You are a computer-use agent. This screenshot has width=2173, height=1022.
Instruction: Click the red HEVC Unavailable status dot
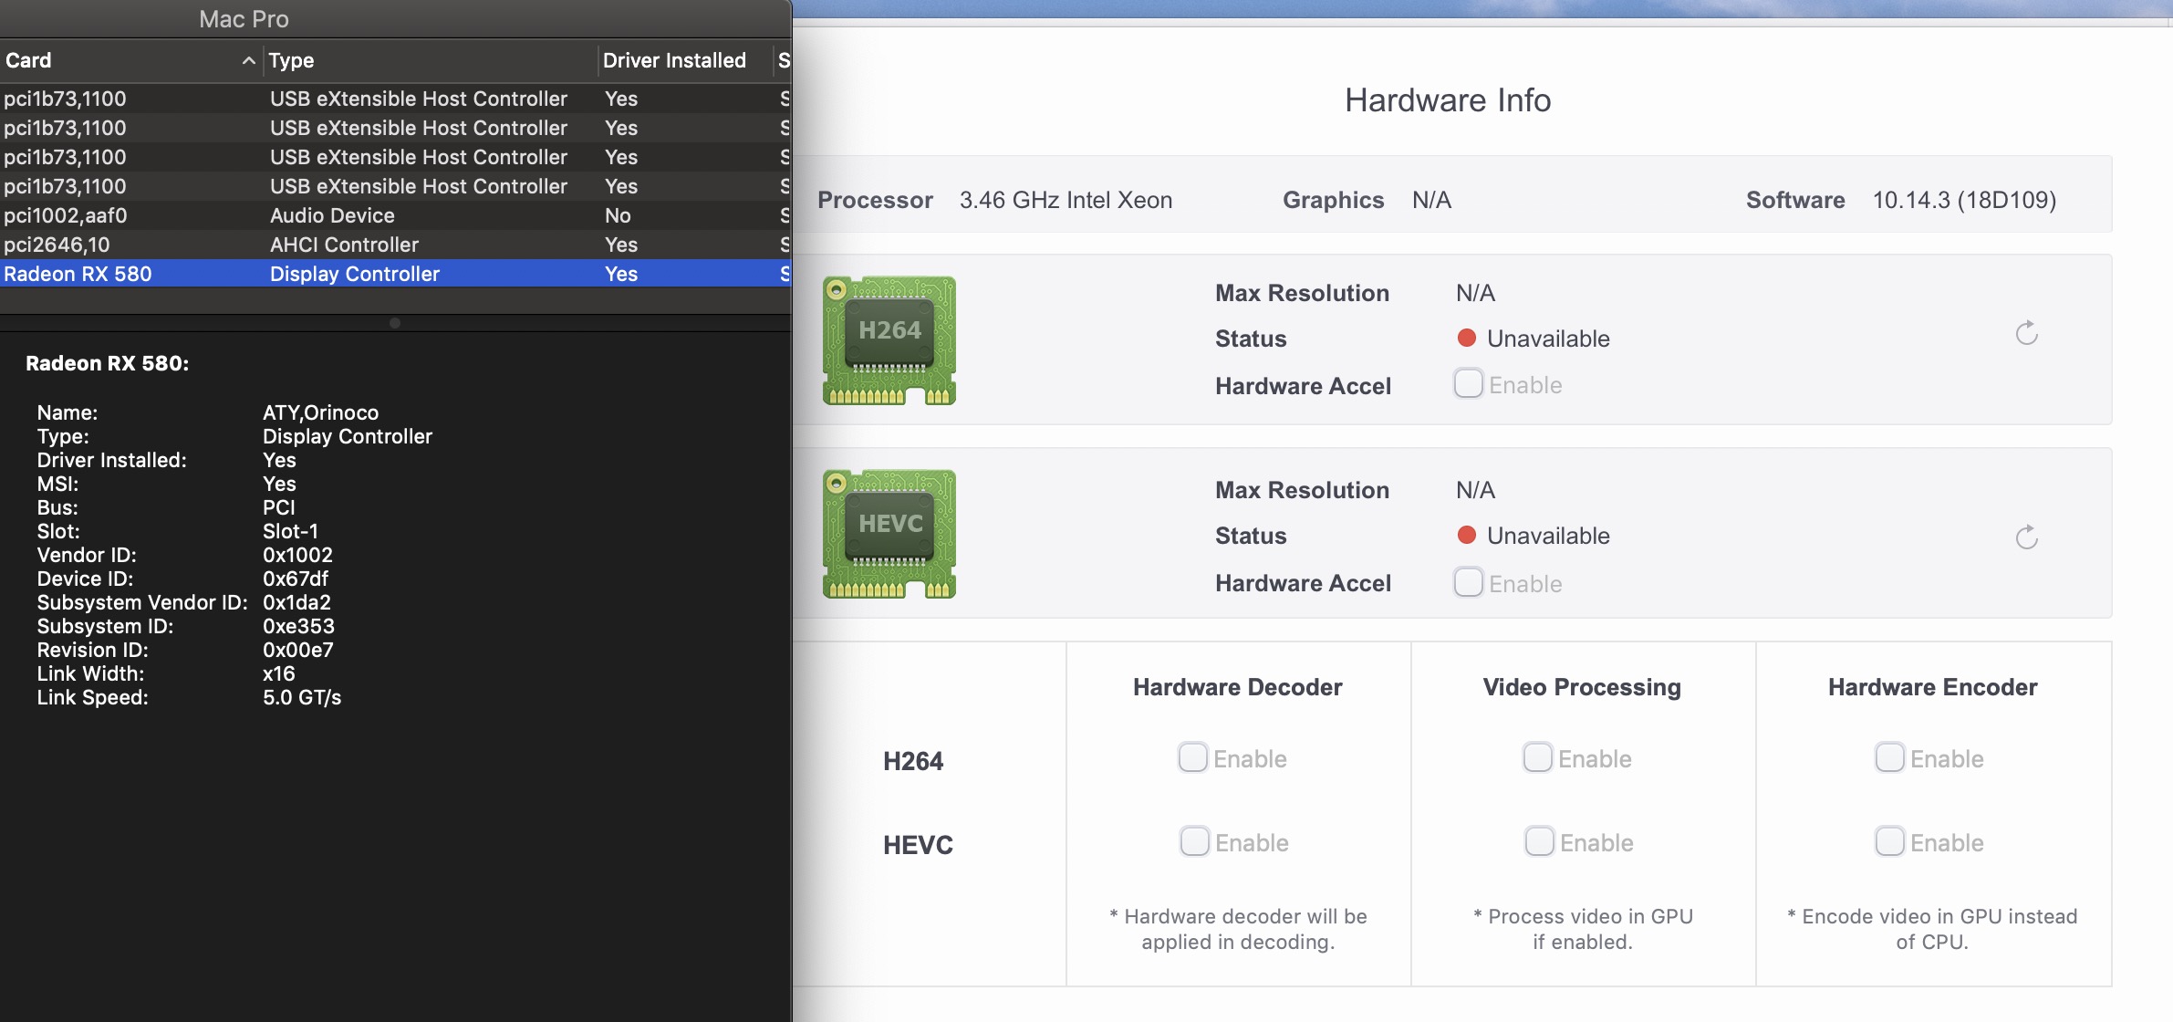coord(1467,536)
